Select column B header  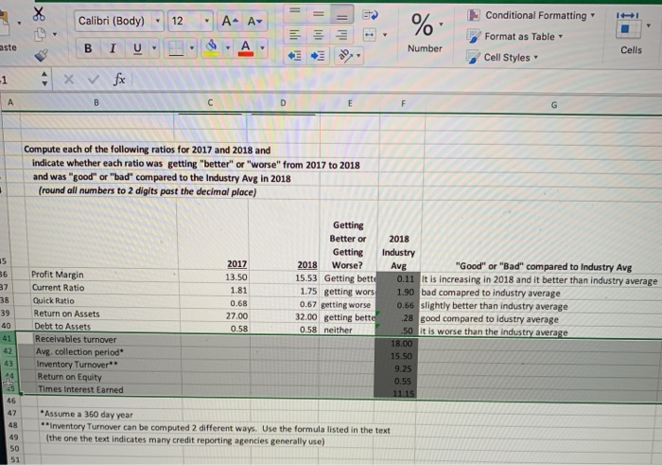pyautogui.click(x=96, y=102)
